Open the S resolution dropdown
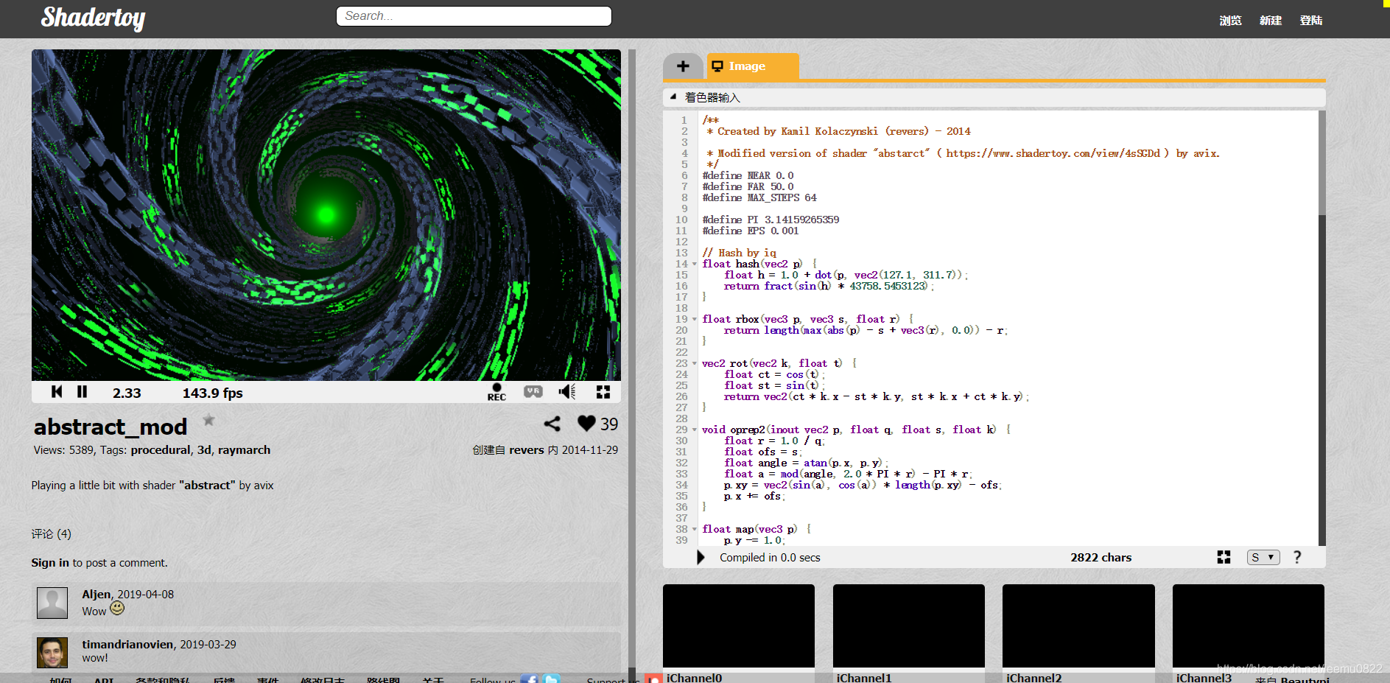 click(1263, 557)
